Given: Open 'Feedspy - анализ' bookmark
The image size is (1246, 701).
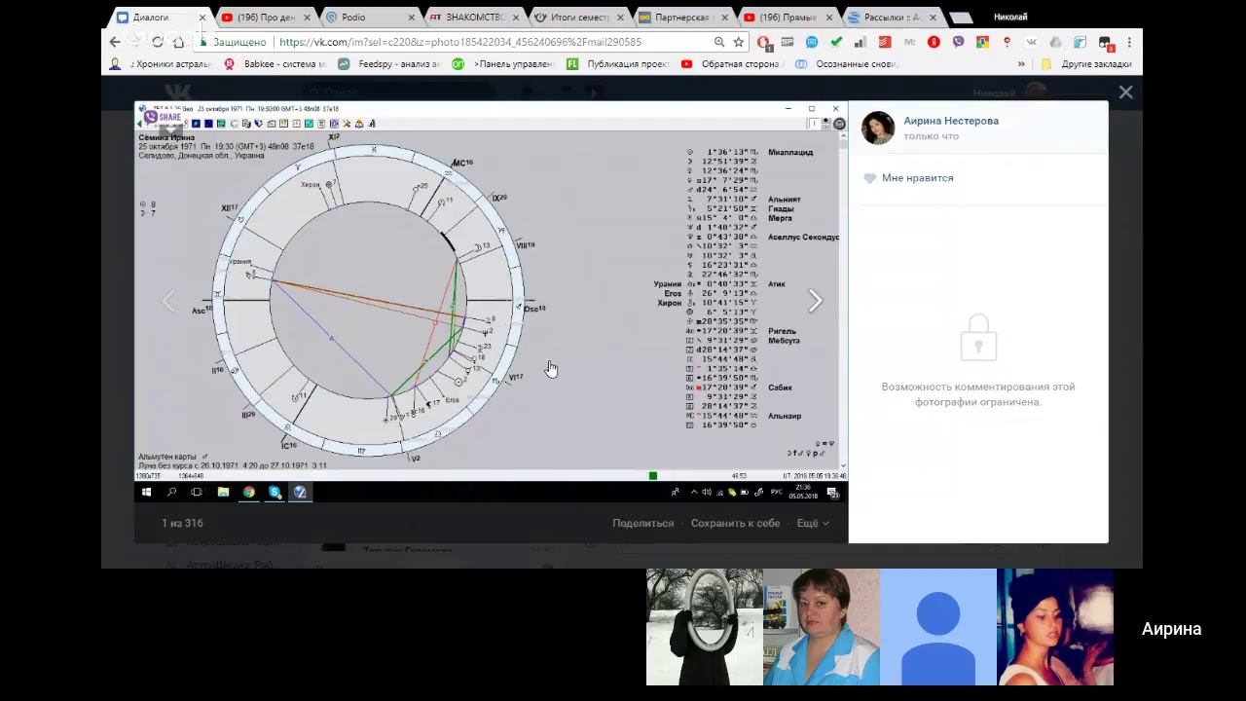Looking at the screenshot, I should (389, 64).
